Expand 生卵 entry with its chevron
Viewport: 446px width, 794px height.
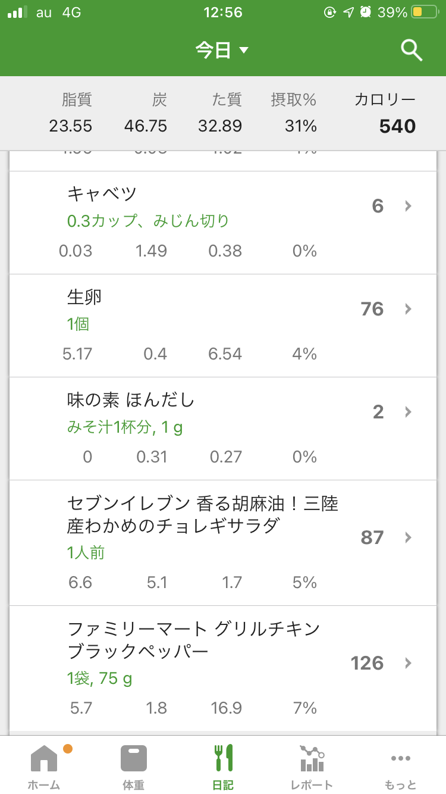(x=408, y=309)
